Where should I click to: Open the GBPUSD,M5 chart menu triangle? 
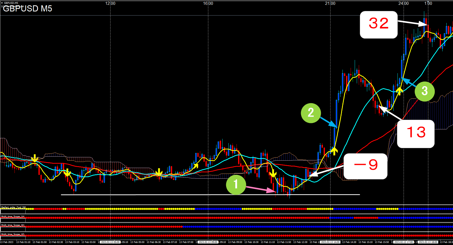(2, 3)
